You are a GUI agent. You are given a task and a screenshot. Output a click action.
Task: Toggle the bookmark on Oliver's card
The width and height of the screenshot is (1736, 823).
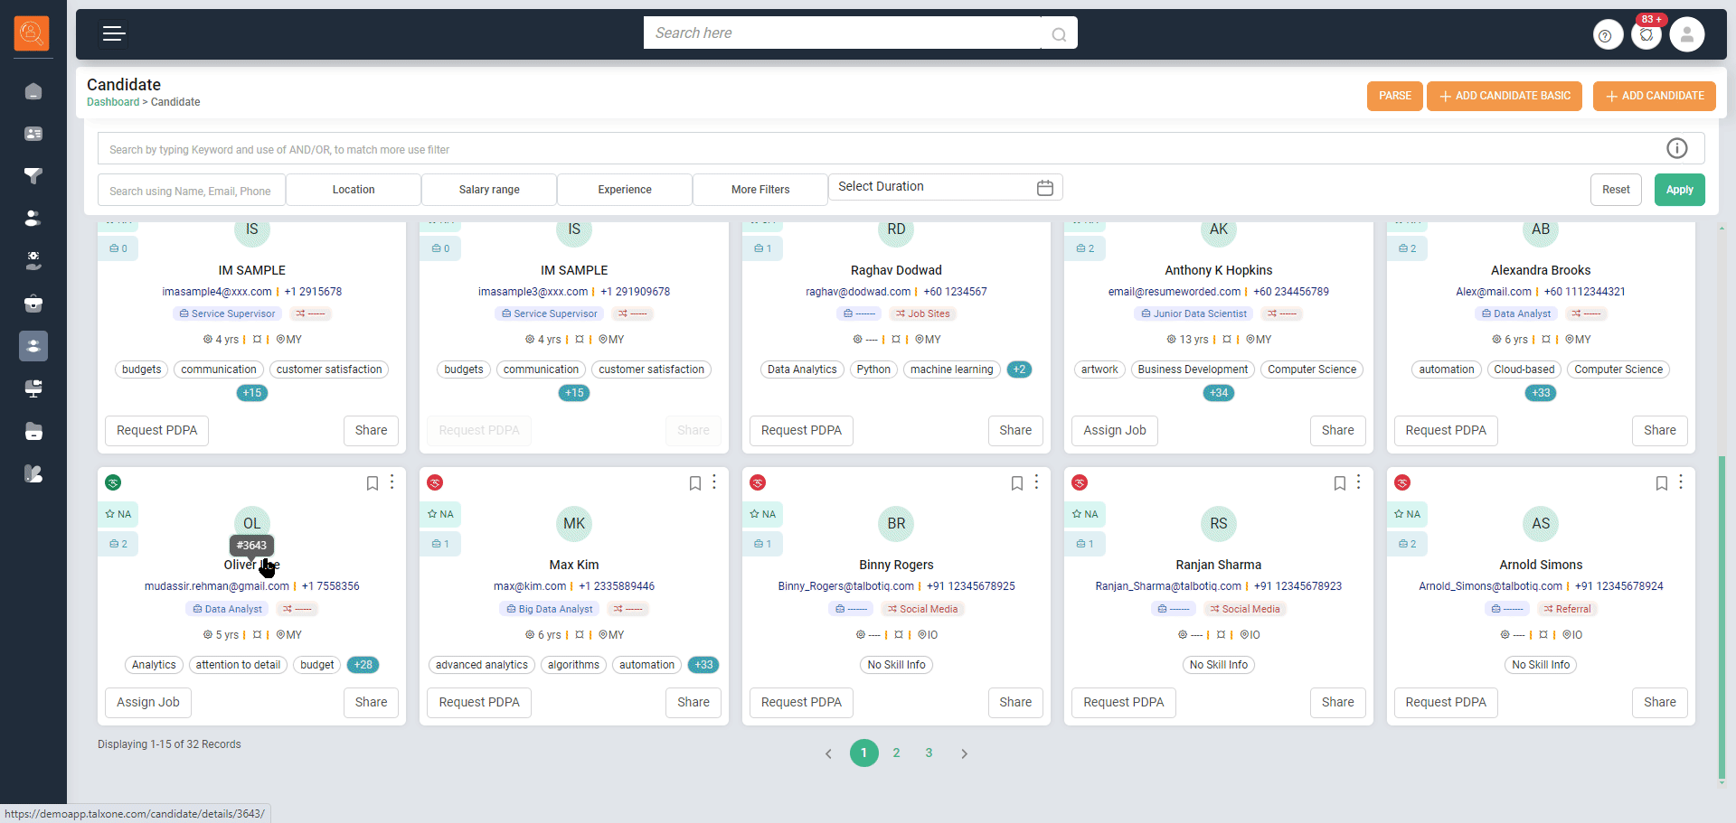(372, 483)
